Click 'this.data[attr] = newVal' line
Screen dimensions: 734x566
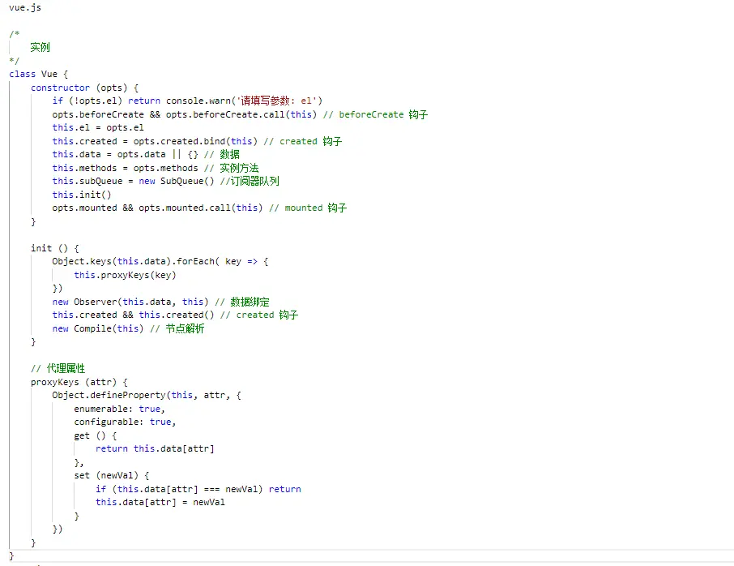160,502
